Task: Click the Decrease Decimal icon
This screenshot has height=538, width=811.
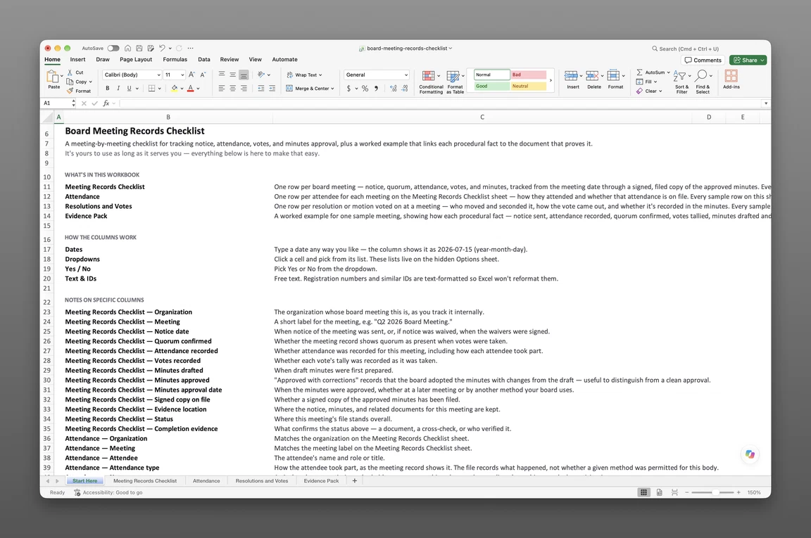Action: (x=405, y=89)
